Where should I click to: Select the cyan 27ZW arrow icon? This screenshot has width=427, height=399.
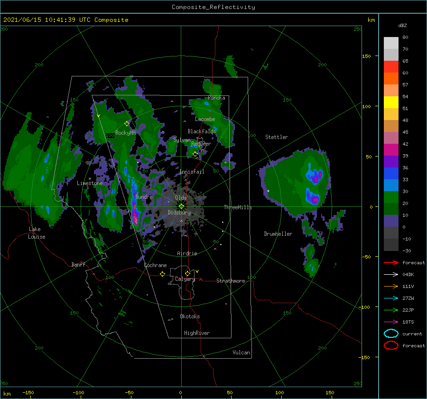point(391,298)
